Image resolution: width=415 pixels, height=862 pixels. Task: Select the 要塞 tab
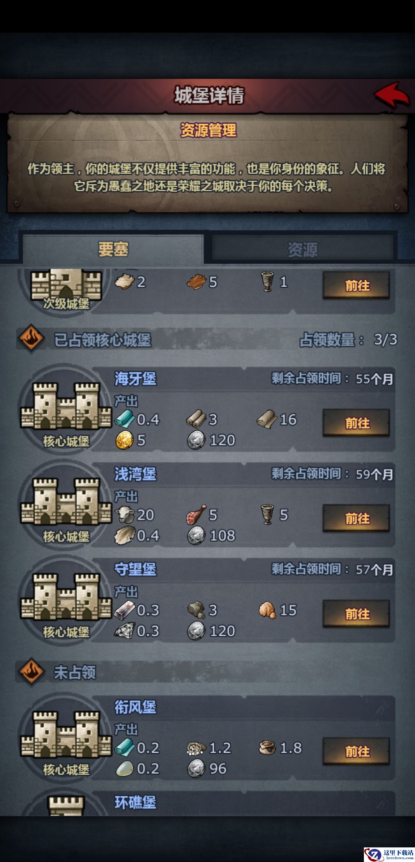113,249
